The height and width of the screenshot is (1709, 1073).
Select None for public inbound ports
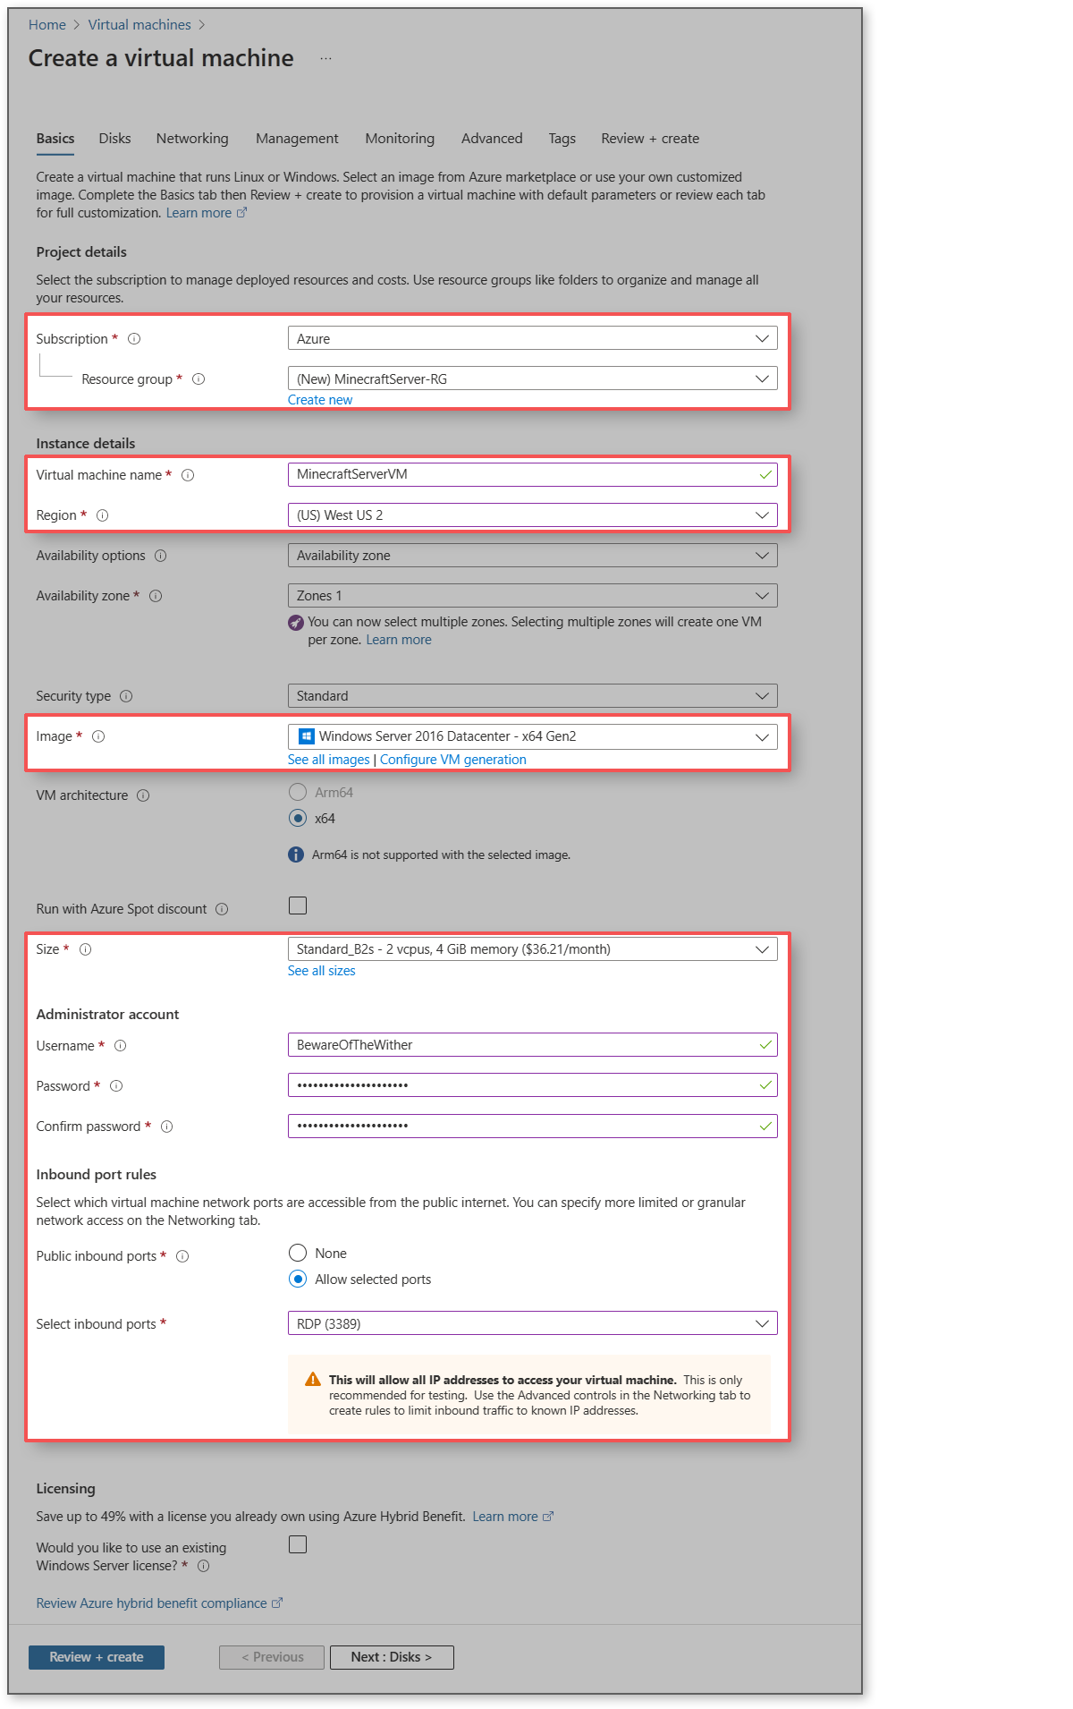click(x=298, y=1253)
